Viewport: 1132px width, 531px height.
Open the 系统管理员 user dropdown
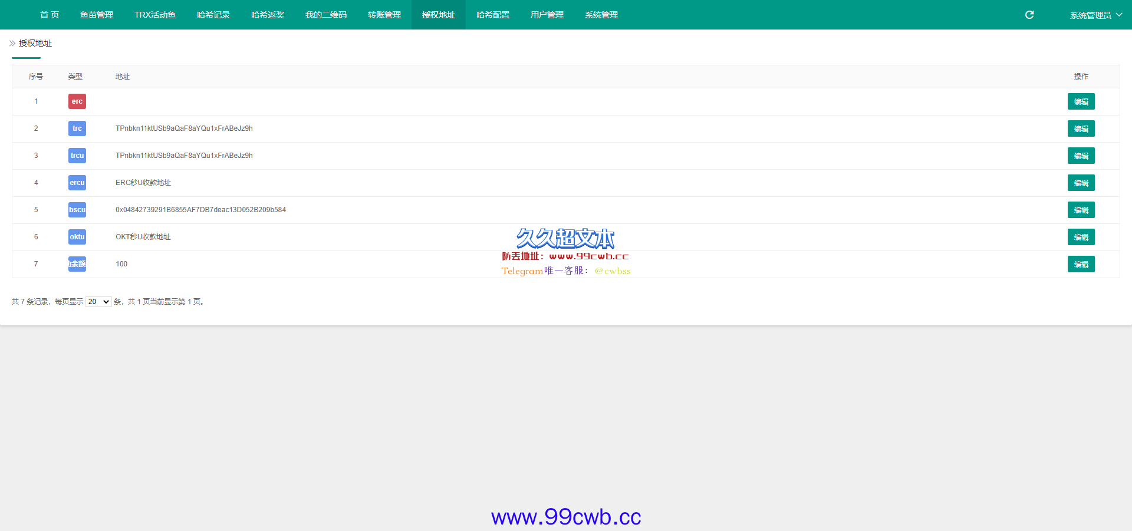click(x=1096, y=15)
